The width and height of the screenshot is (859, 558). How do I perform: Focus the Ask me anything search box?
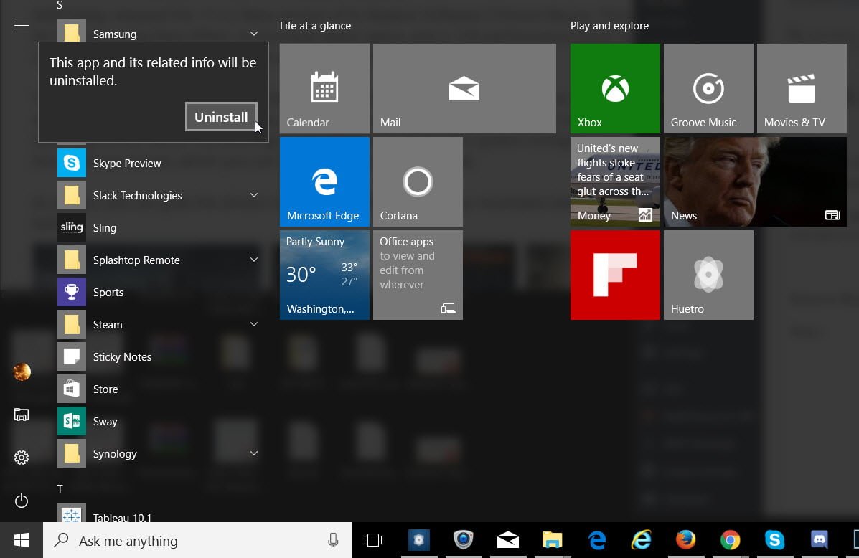click(x=197, y=541)
